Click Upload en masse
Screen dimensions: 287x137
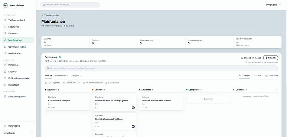(251, 58)
